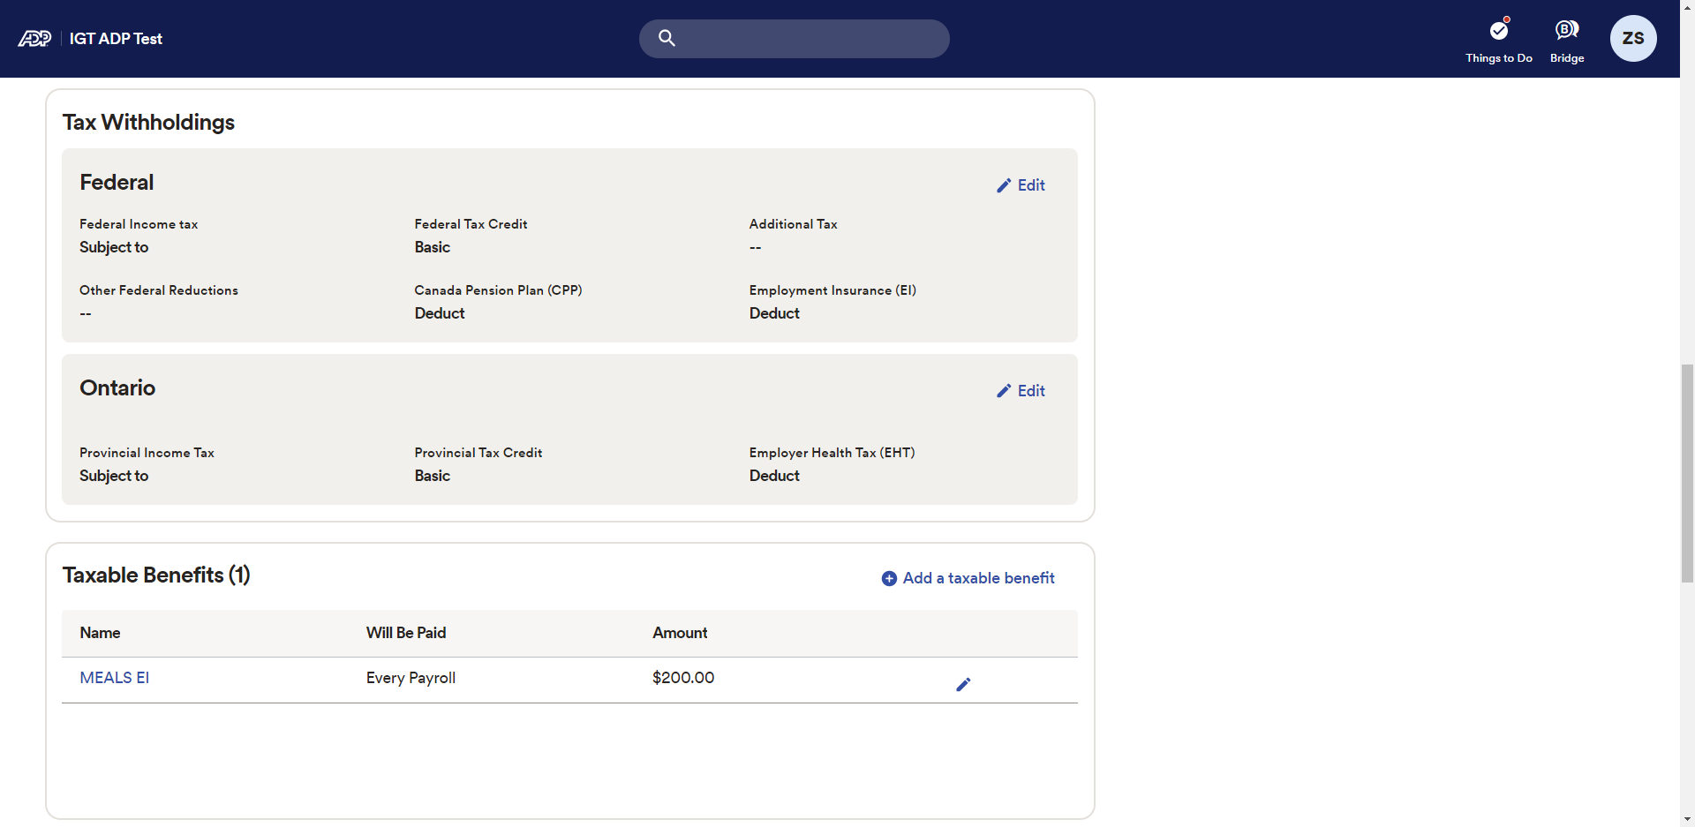
Task: Click the pencil icon in MEALS EI row
Action: click(963, 684)
